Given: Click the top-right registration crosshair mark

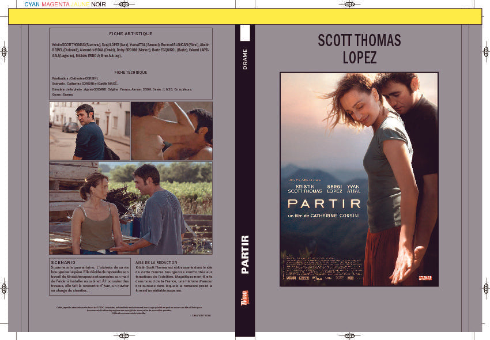Looking at the screenshot, I should point(349,5).
